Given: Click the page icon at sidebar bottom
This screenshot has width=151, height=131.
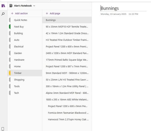Looking at the screenshot, I should click(3, 129).
